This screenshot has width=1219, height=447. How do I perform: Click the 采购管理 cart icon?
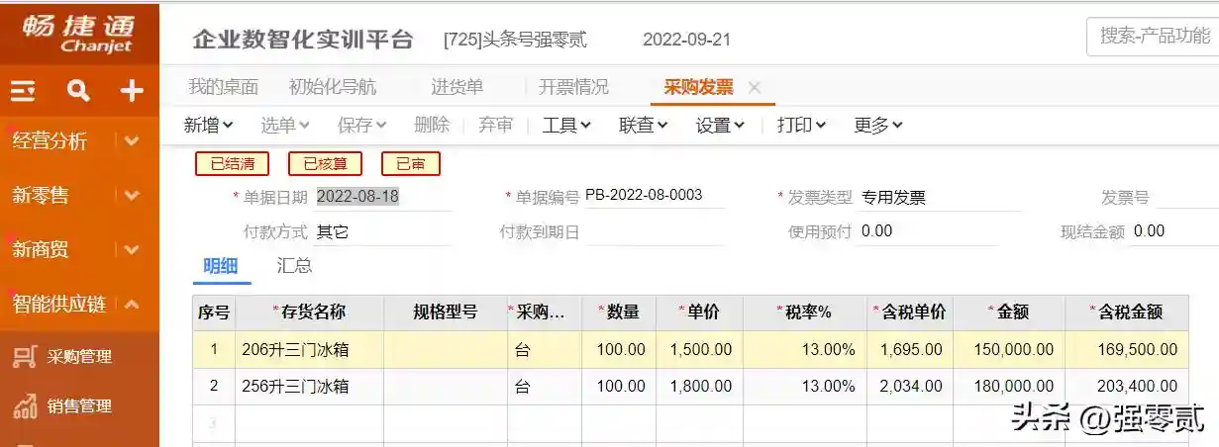tap(24, 357)
